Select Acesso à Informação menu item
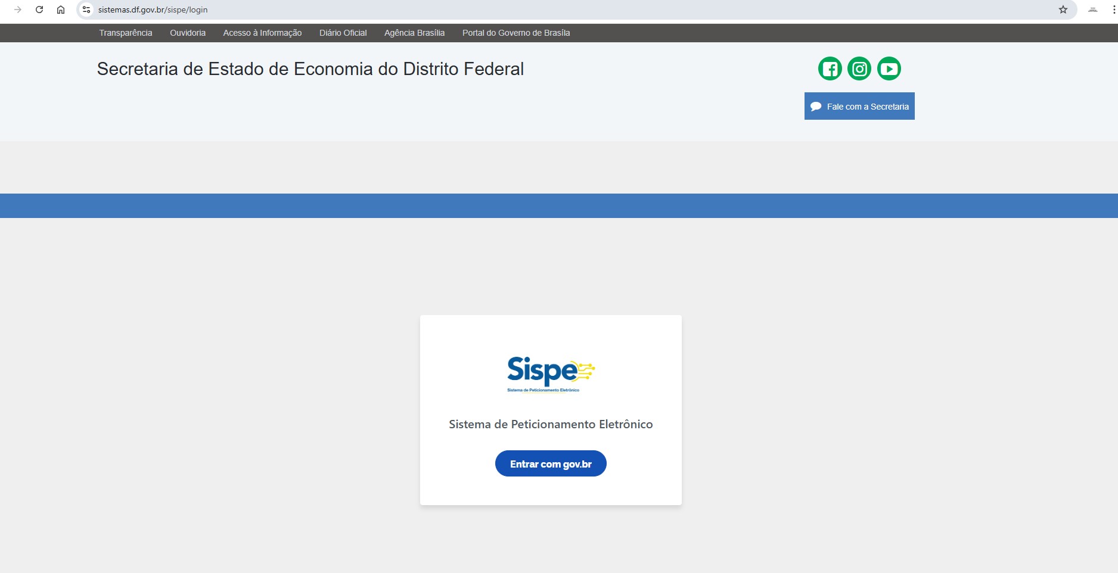Viewport: 1118px width, 573px height. [x=262, y=33]
